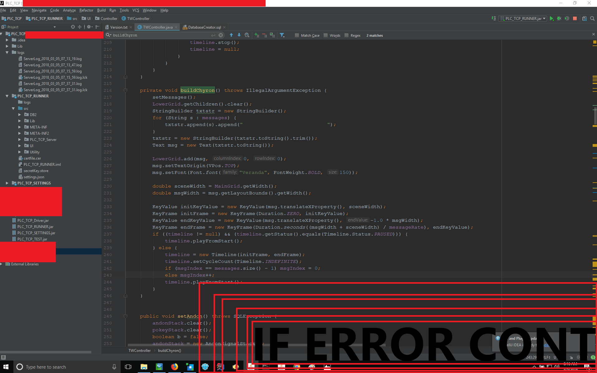The image size is (597, 373).
Task: Run with Coverage using the dotted arrow icon
Action: pos(567,19)
